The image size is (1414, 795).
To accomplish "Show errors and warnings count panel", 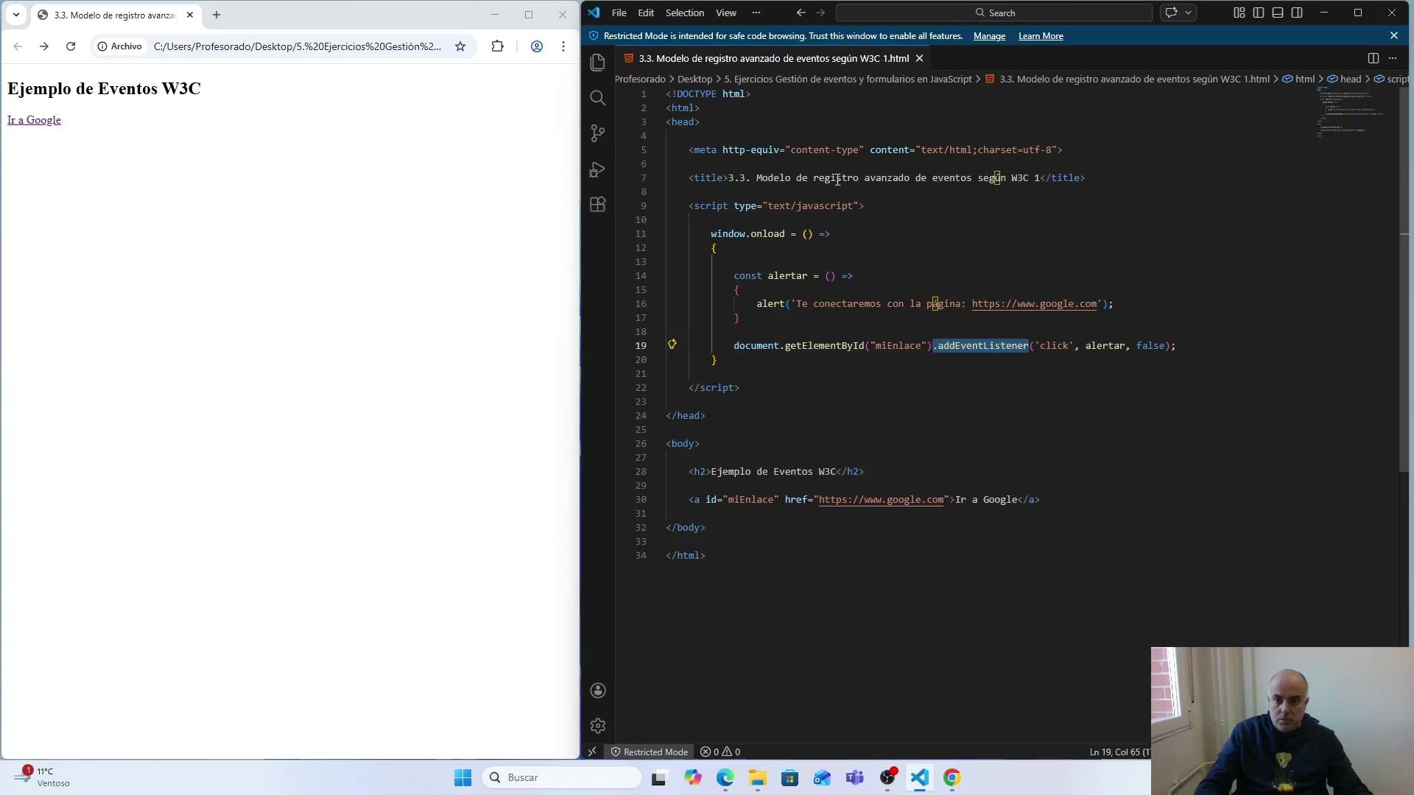I will click(x=720, y=752).
